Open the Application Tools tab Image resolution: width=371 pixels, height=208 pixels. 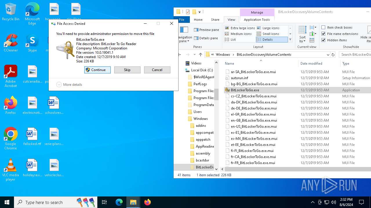point(257,20)
